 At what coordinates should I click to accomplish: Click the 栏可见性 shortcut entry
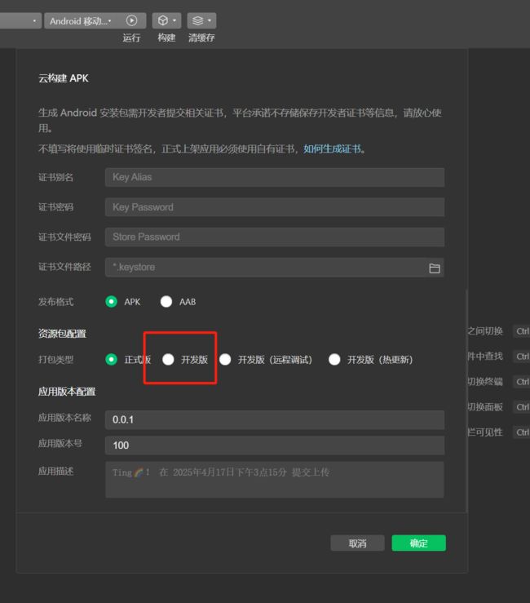coord(485,432)
